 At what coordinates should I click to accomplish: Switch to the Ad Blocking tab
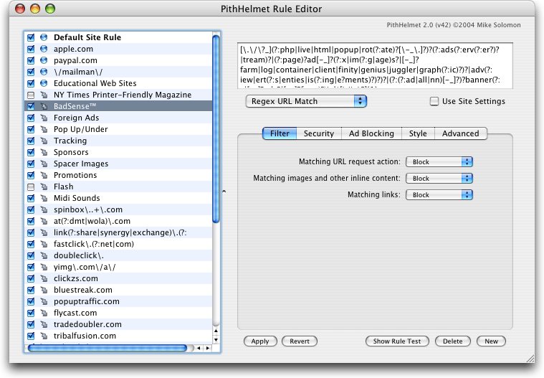[x=371, y=133]
